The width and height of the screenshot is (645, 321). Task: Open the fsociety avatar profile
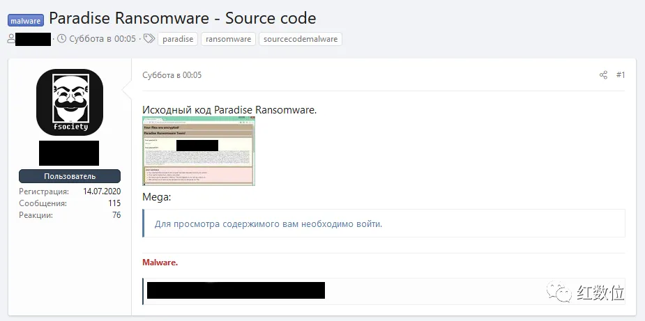(70, 102)
